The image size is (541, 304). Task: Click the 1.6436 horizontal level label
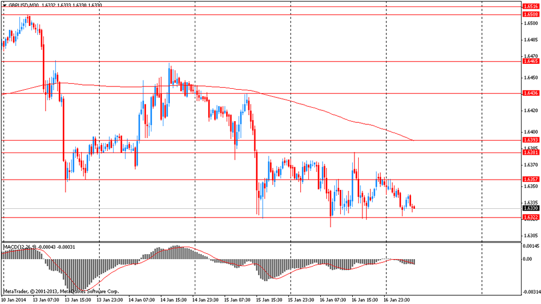point(531,93)
